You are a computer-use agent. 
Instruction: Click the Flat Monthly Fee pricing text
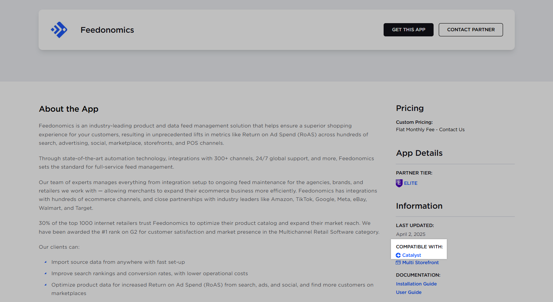pyautogui.click(x=430, y=130)
